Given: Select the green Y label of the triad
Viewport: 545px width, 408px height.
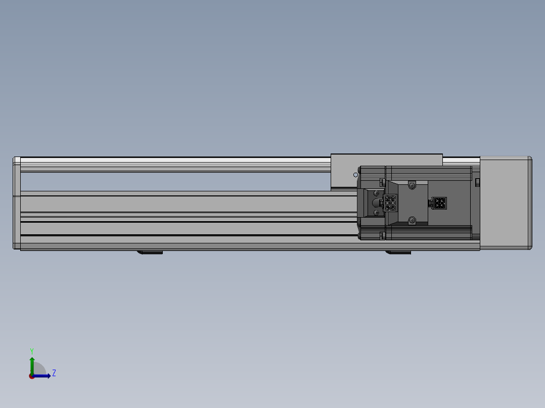Looking at the screenshot, I should [x=31, y=350].
